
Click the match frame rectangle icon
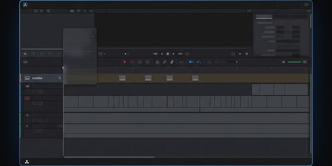pos(233,54)
